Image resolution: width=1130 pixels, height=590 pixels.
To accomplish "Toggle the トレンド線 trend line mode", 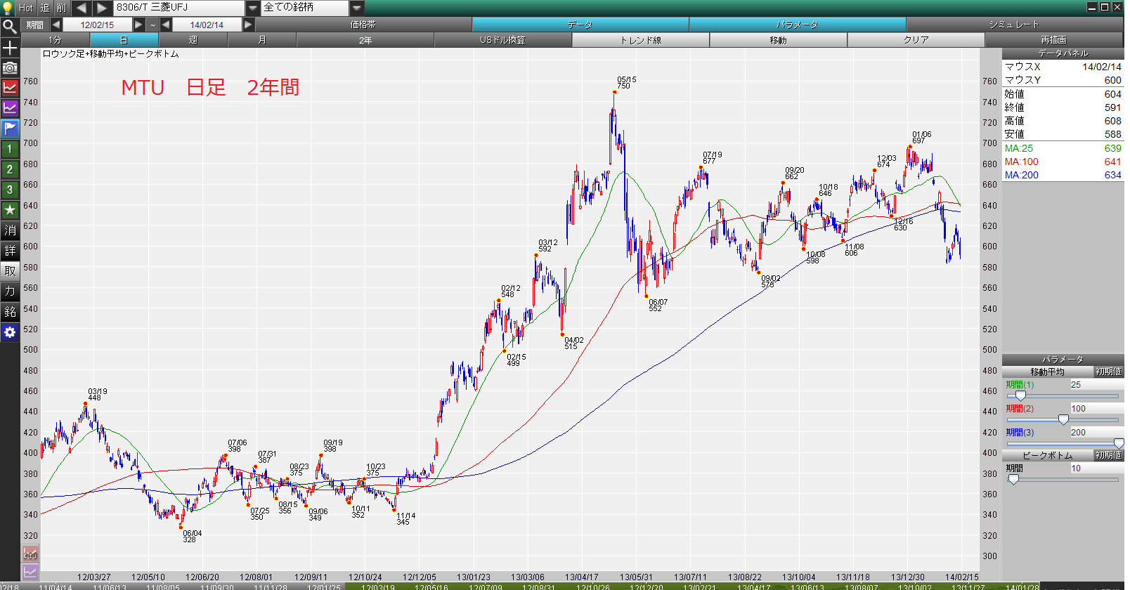I will click(x=641, y=40).
